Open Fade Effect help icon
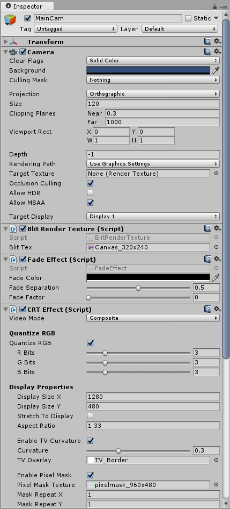The image size is (230, 509). pos(207,260)
